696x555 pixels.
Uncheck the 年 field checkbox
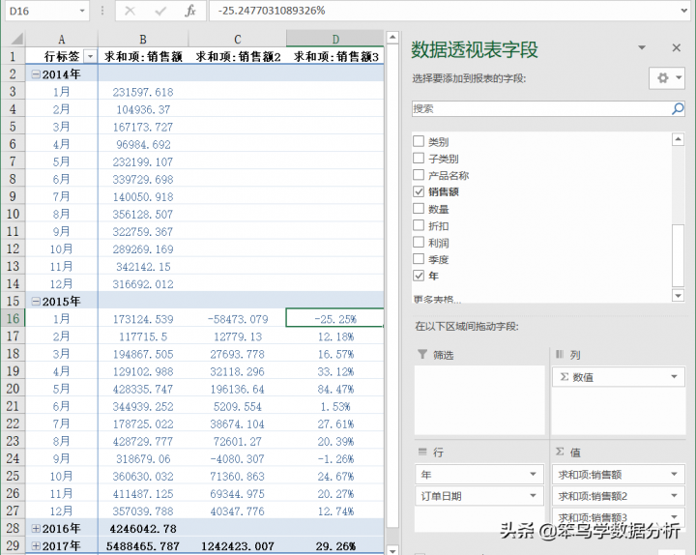pos(419,276)
